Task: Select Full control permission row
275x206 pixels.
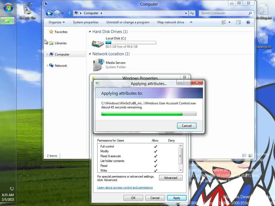Action: 138,146
